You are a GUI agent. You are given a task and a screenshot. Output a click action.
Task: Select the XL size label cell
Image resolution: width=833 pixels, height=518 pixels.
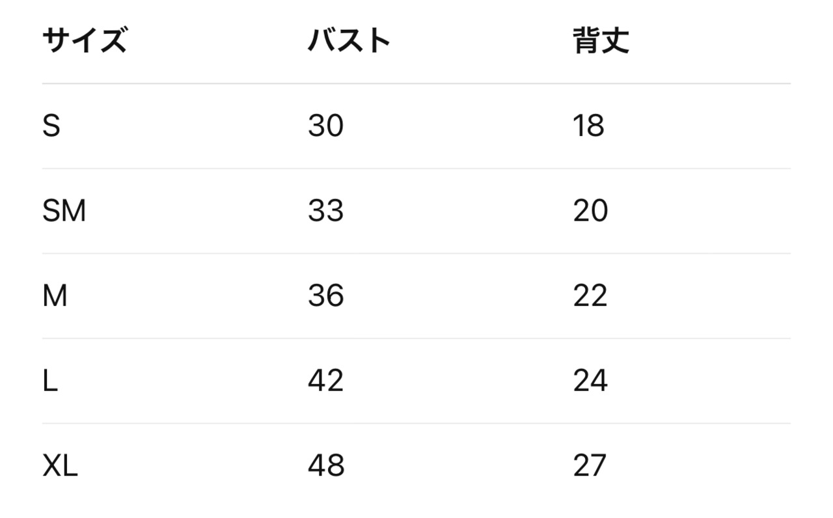[x=60, y=466]
